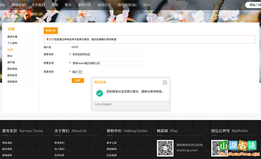Viewport: 261px width, 159px height.
Task: Click the 经营主体 text field
Action: coord(107,63)
